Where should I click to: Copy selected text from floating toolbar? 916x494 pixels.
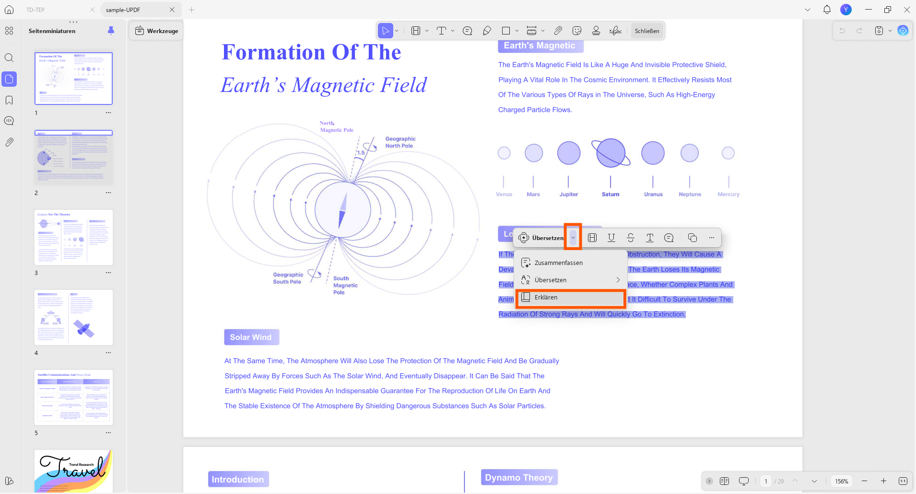pos(693,238)
